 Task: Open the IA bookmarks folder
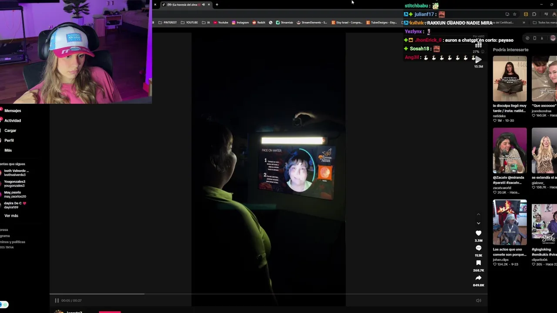pos(206,23)
